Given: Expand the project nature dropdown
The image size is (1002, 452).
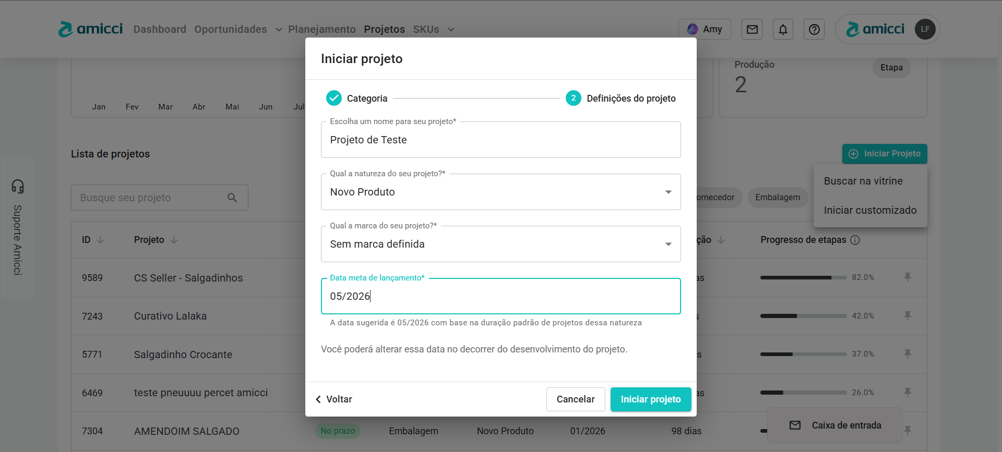Looking at the screenshot, I should click(668, 192).
